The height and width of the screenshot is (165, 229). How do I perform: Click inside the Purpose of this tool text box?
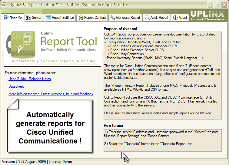point(163,76)
